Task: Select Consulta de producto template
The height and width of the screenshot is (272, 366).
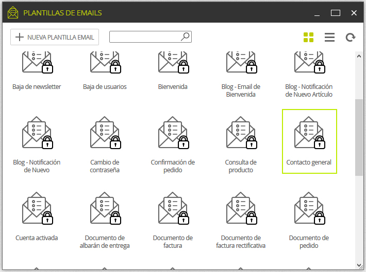Action: click(x=241, y=144)
